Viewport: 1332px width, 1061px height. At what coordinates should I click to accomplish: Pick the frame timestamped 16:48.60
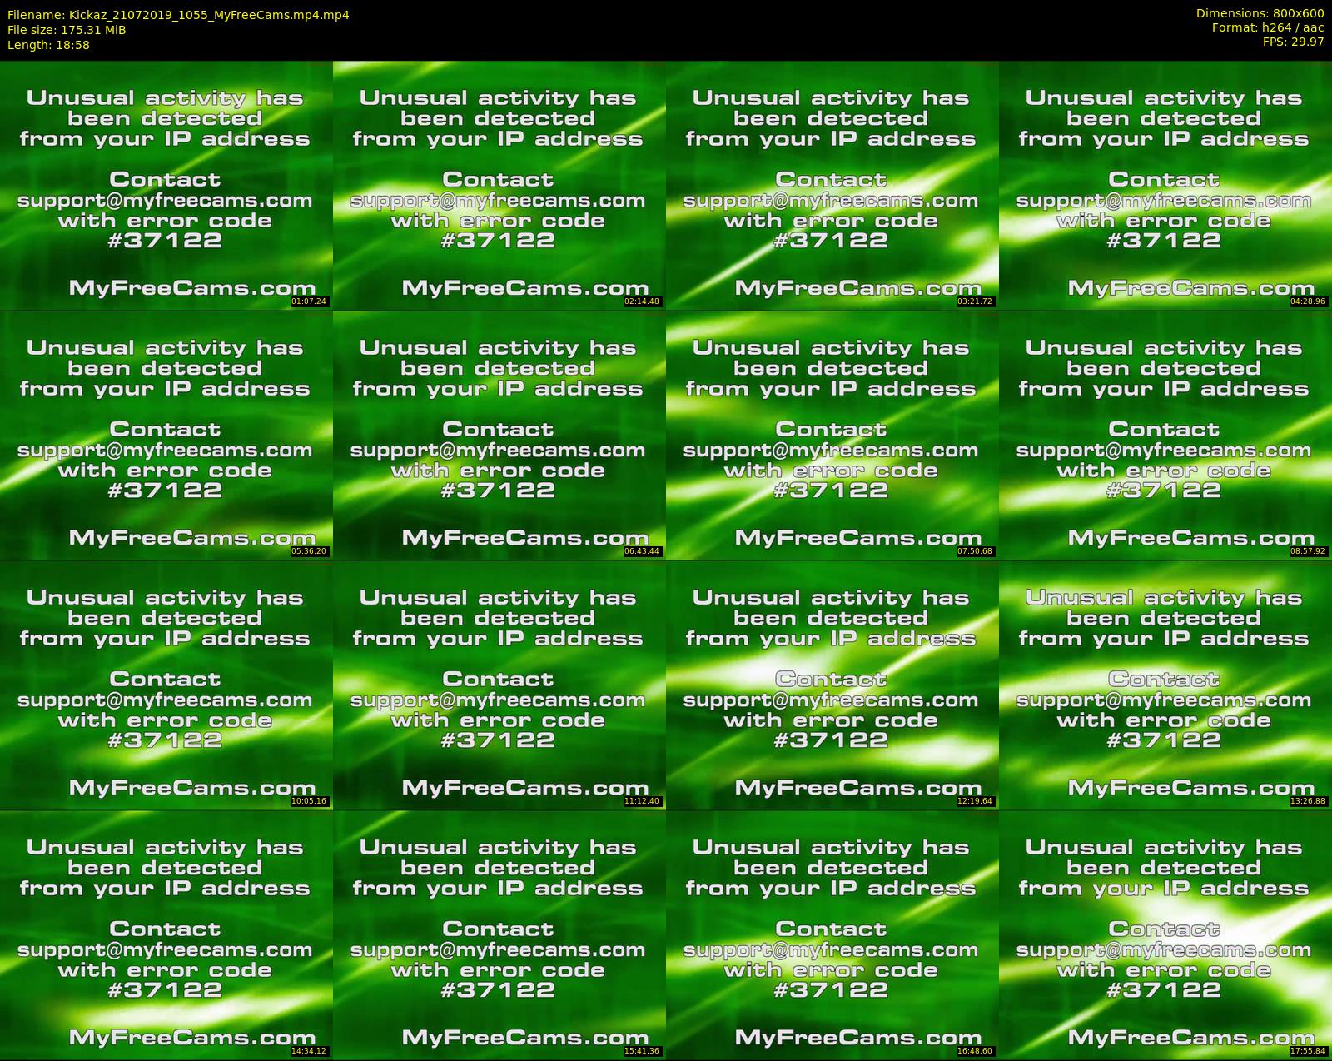tap(832, 934)
